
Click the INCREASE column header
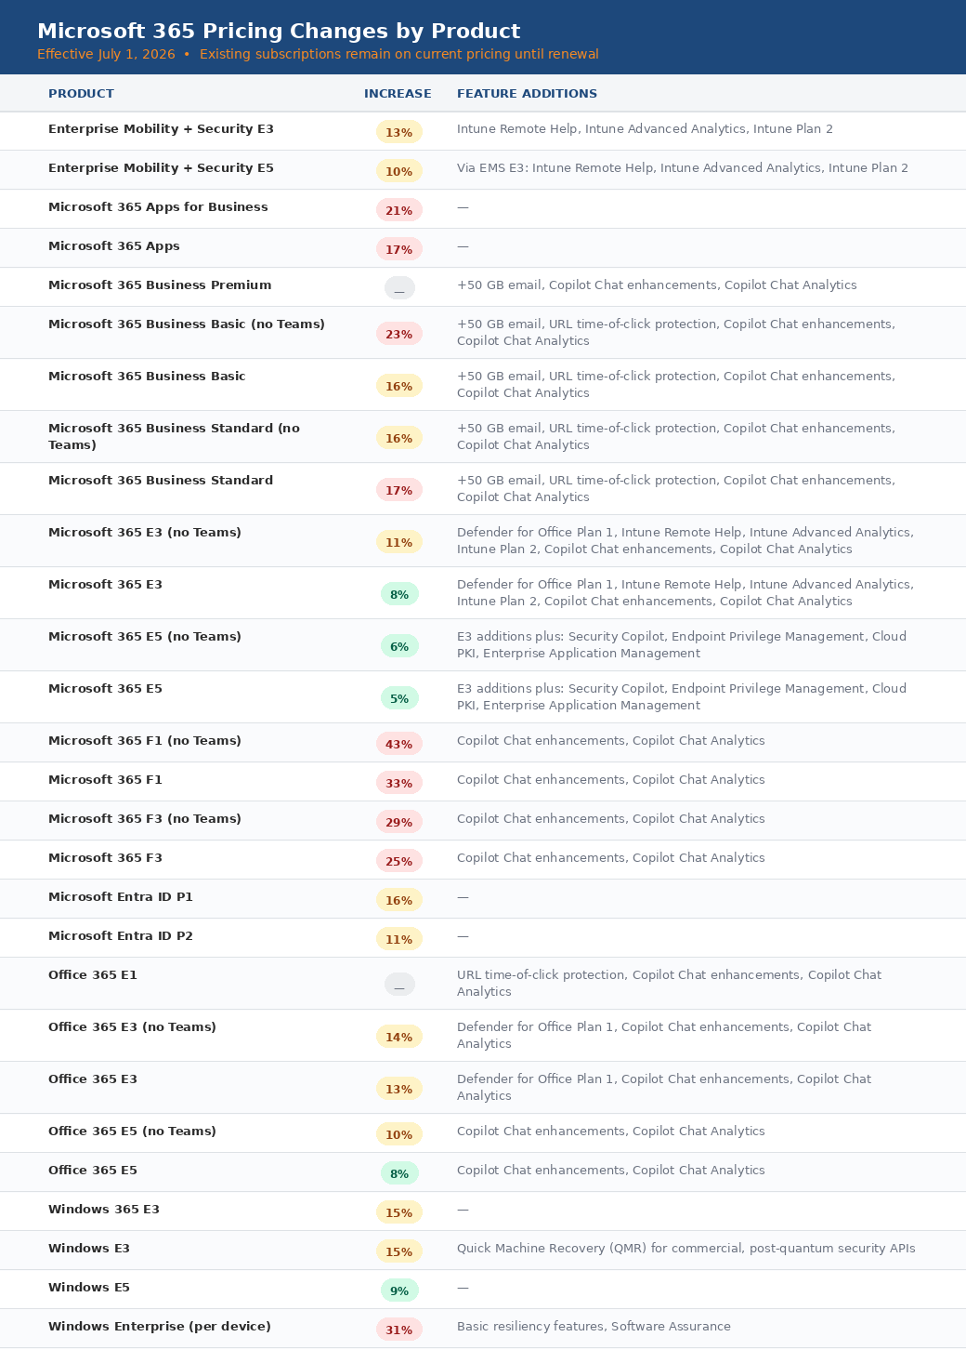[x=398, y=94]
